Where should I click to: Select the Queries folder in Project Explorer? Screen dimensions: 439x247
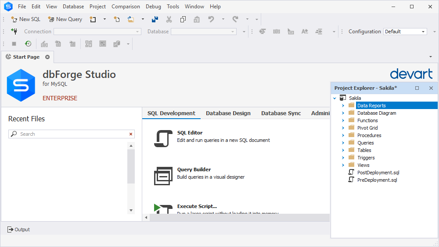(x=365, y=143)
